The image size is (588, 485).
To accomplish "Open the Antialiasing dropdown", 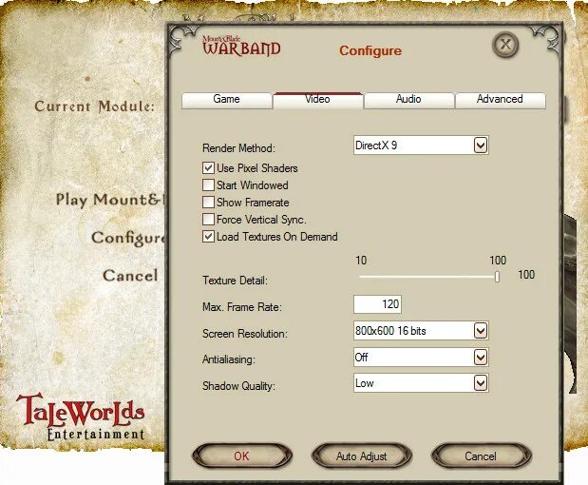I will click(421, 357).
